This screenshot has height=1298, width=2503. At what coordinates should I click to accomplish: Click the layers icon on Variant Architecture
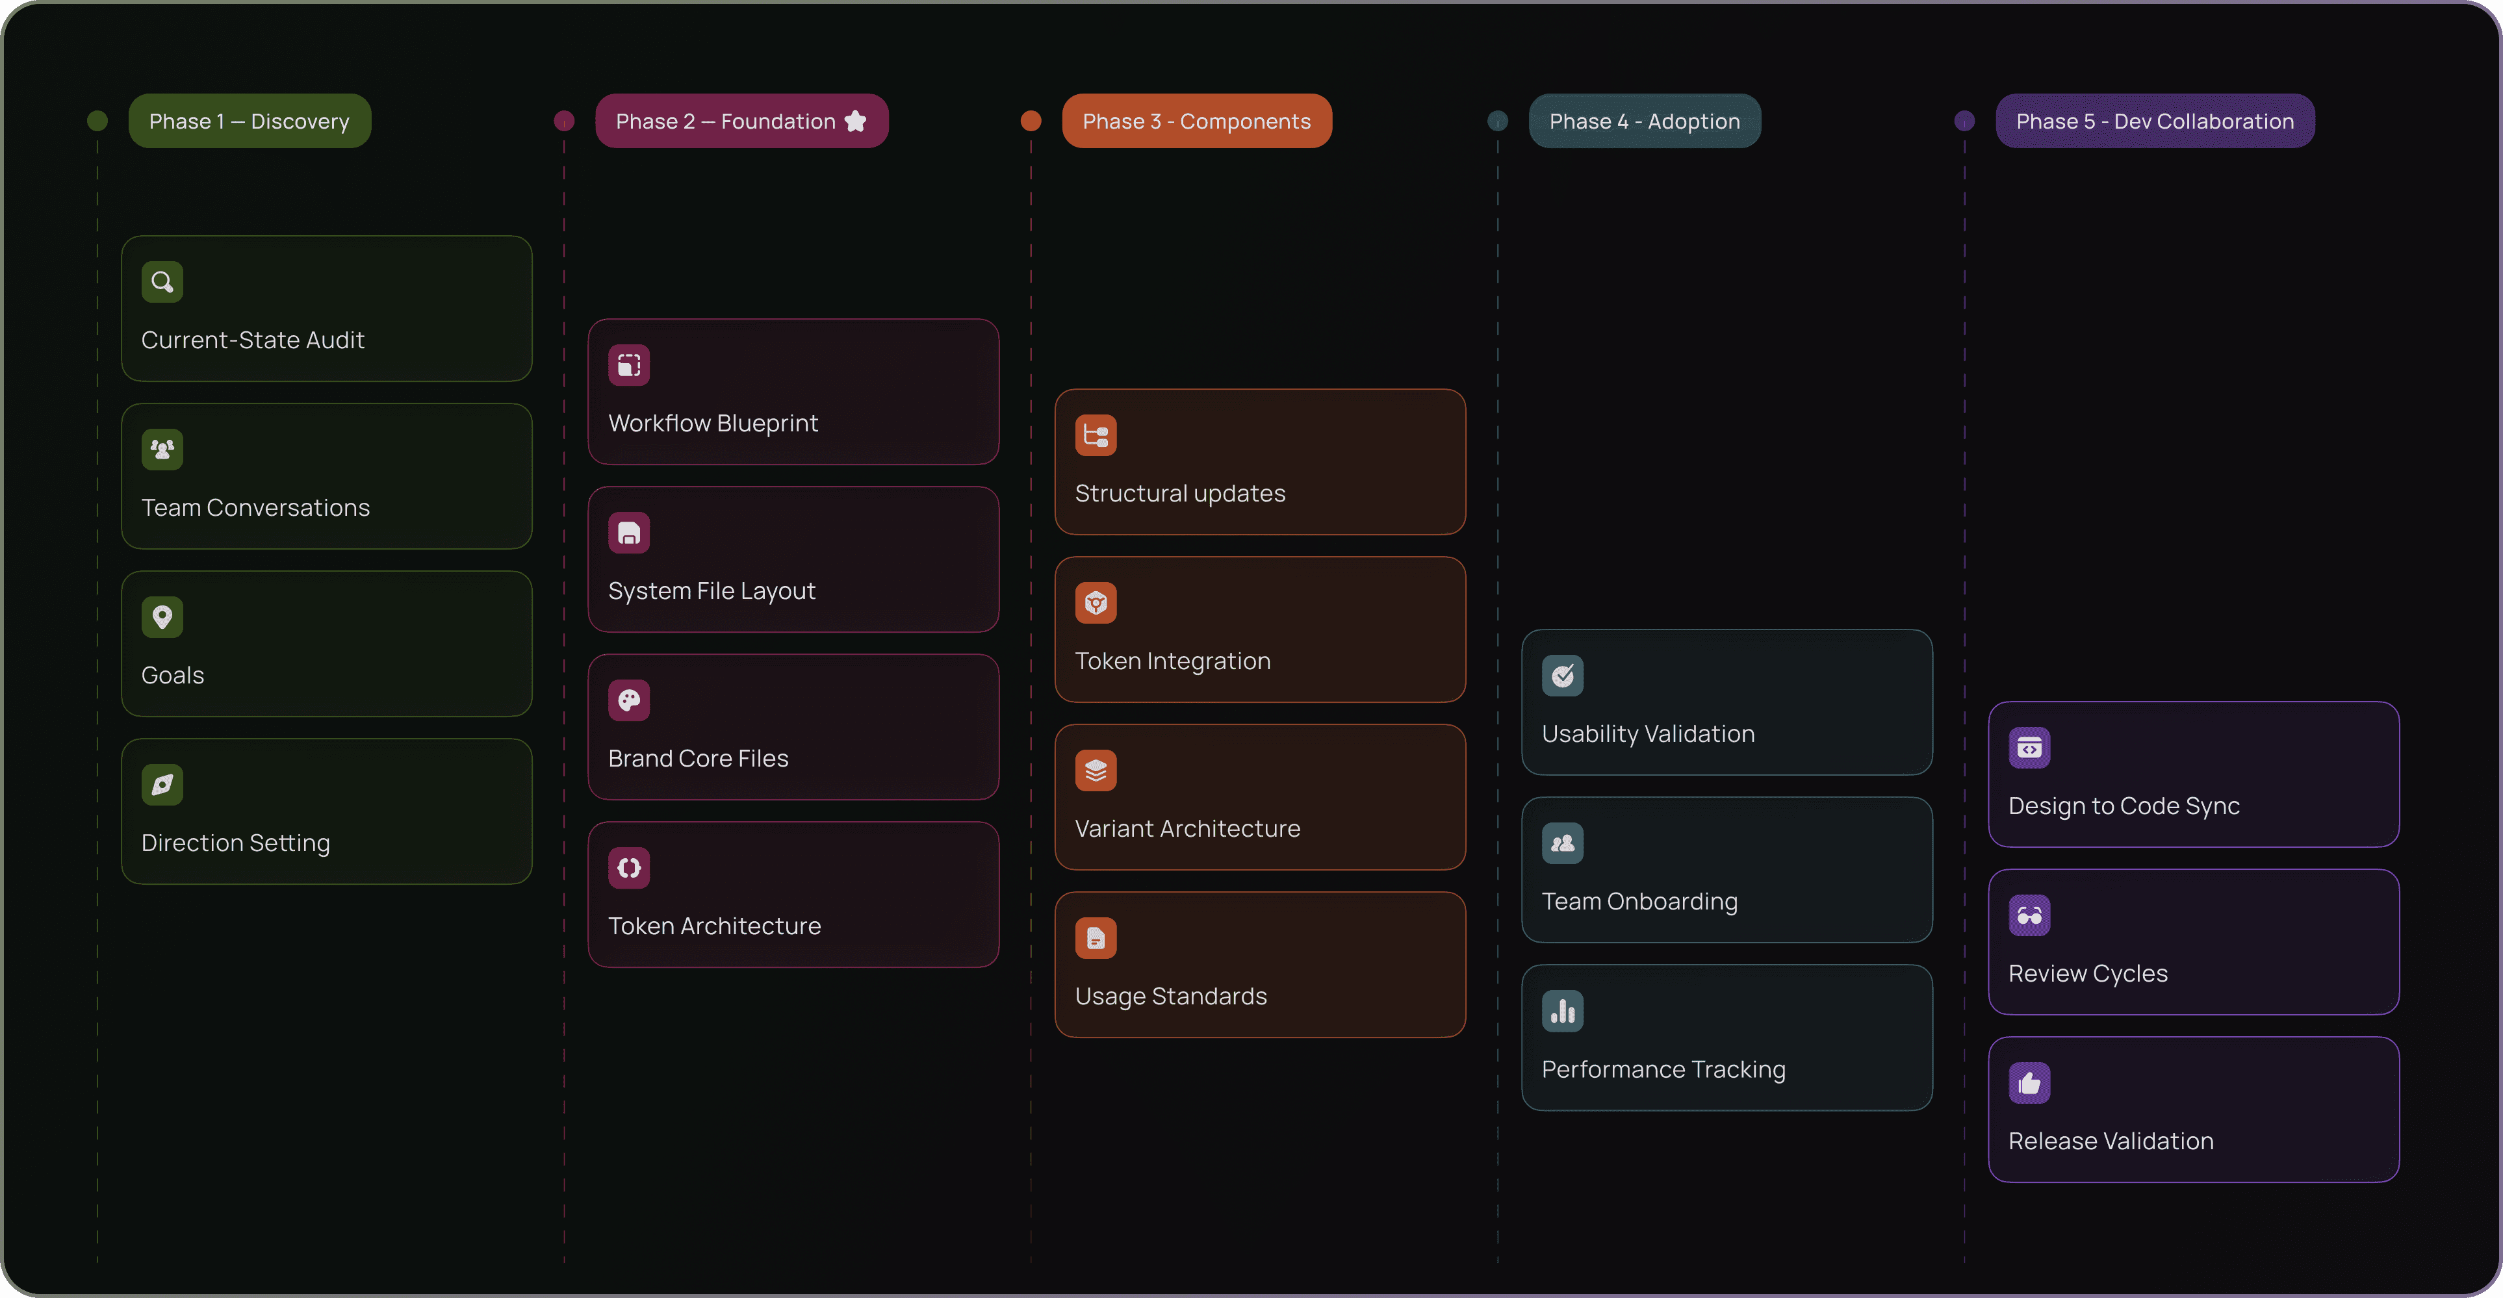[1095, 770]
